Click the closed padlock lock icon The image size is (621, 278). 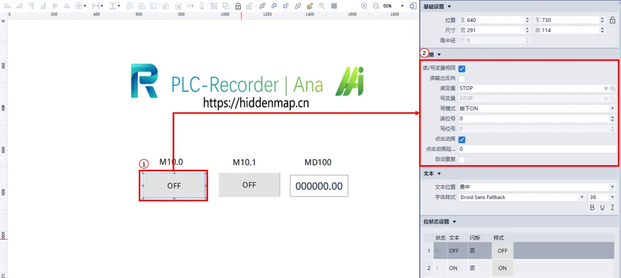click(x=238, y=6)
